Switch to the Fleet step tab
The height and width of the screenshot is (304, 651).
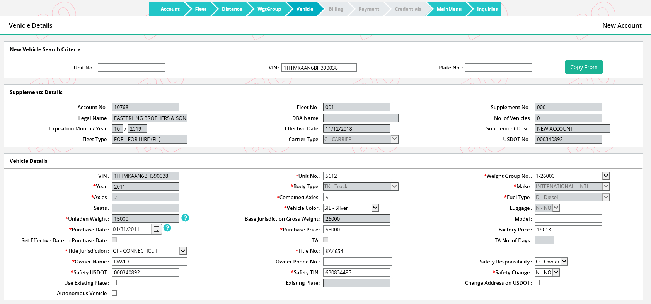click(201, 9)
